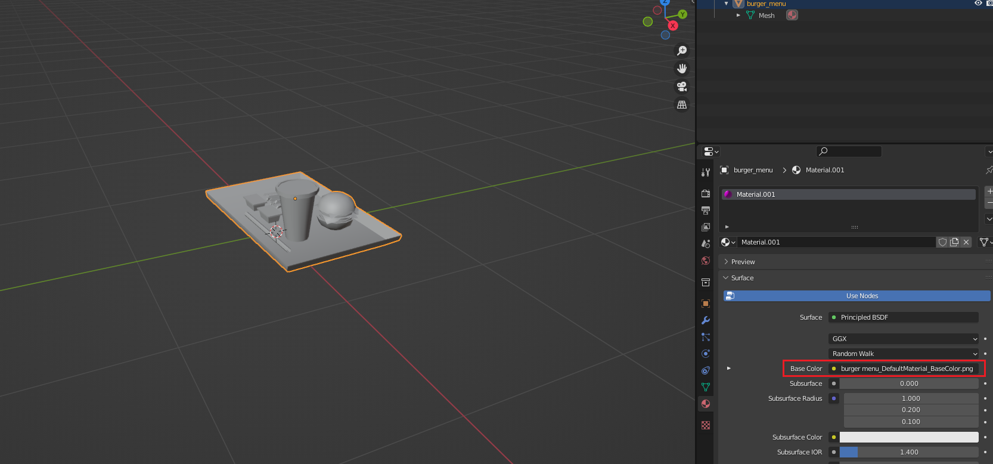993x464 pixels.
Task: Open the Texture checkerboard properties tab
Action: [x=706, y=425]
